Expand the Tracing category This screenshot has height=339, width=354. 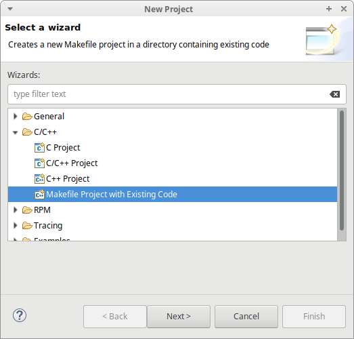(16, 226)
